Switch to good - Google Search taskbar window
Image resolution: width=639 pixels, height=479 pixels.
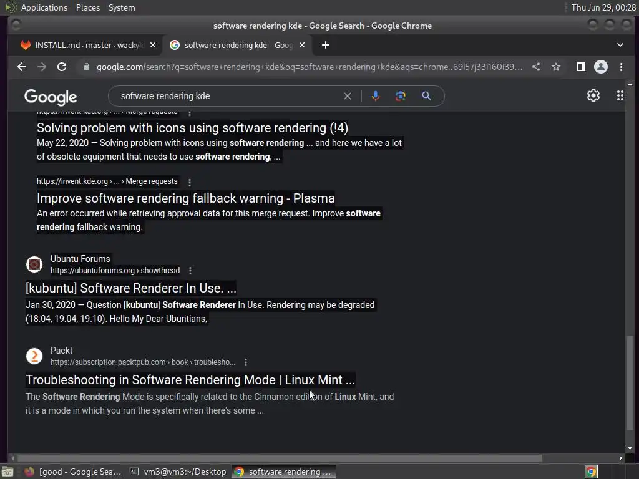point(72,472)
